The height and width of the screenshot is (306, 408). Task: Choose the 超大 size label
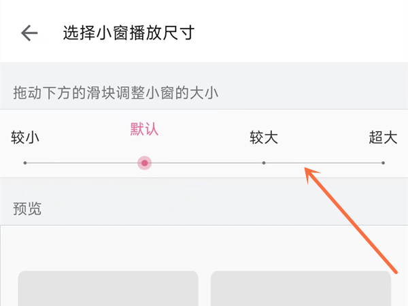tap(383, 138)
